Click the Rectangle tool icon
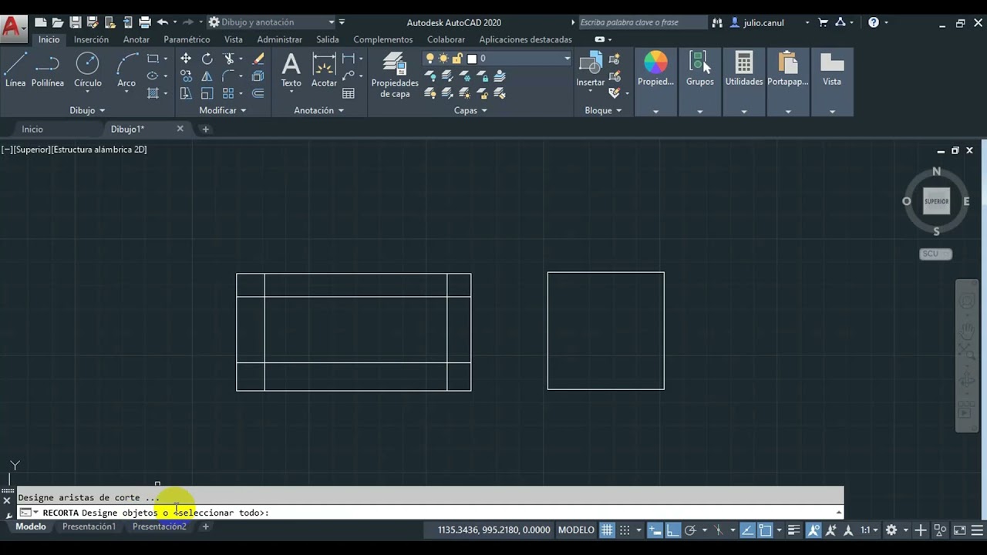Screen dimensions: 987x555 click(153, 59)
